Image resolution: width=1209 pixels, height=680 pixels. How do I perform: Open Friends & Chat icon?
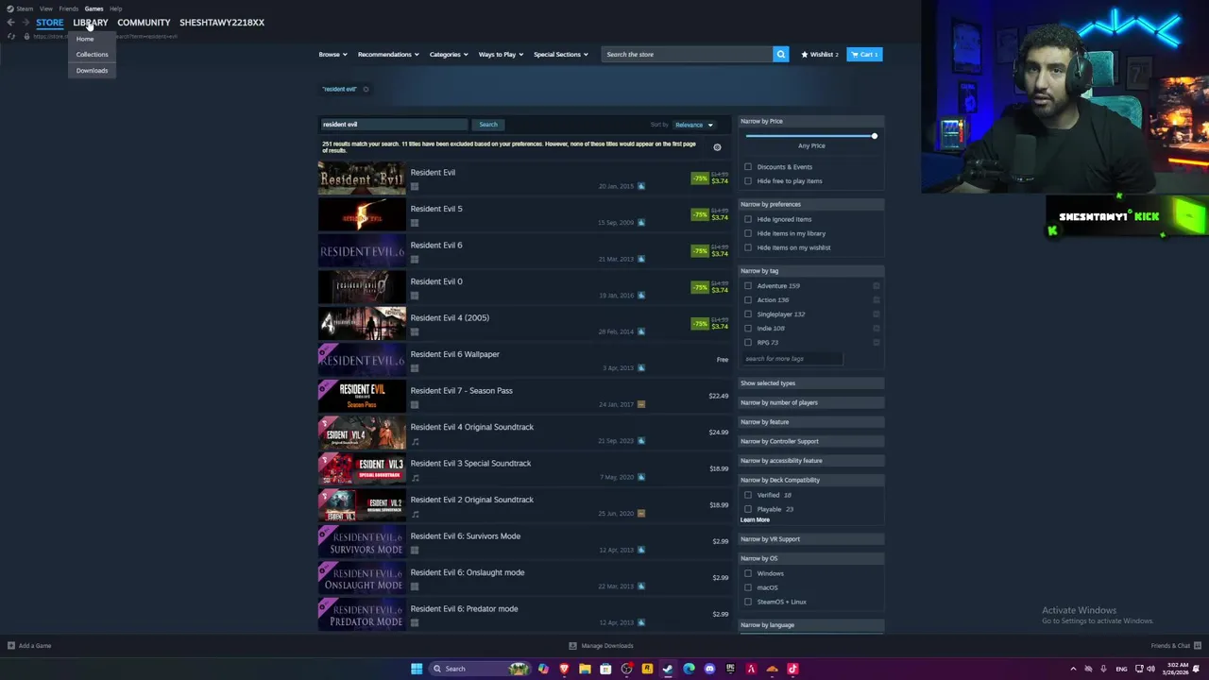pos(1198,646)
